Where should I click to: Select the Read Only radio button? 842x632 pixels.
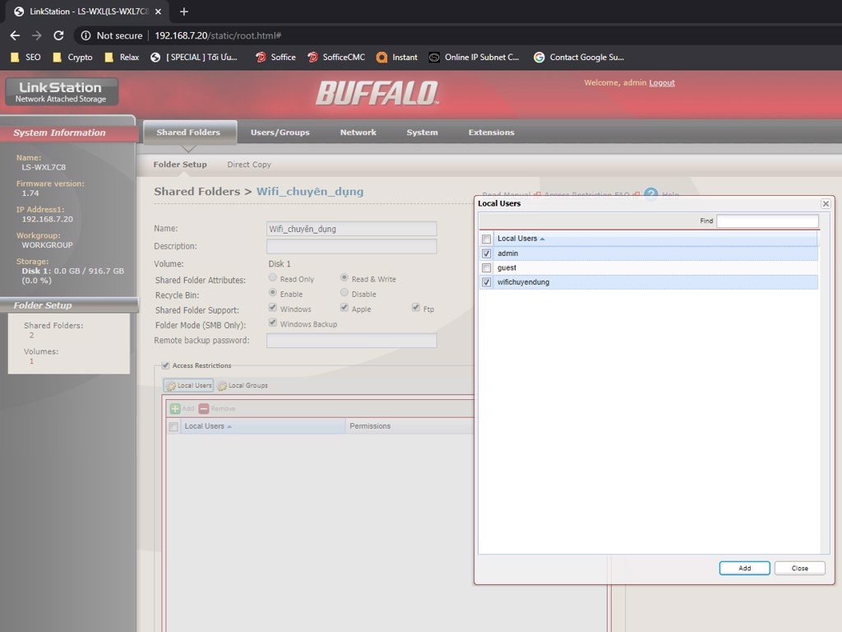click(273, 278)
